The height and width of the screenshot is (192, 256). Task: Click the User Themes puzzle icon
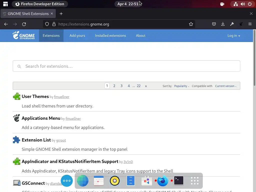point(16,96)
